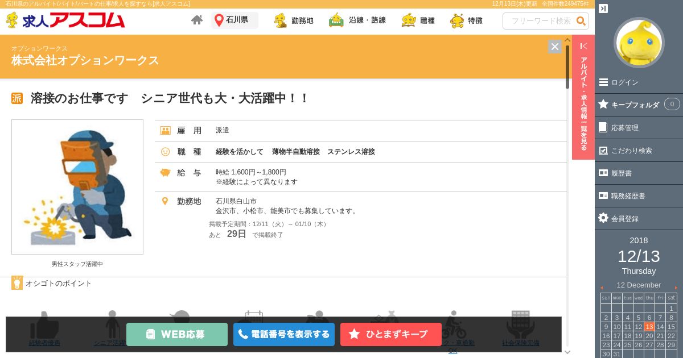This screenshot has height=358, width=683.
Task: Open 応募管理 in the sidebar
Action: pyautogui.click(x=639, y=128)
